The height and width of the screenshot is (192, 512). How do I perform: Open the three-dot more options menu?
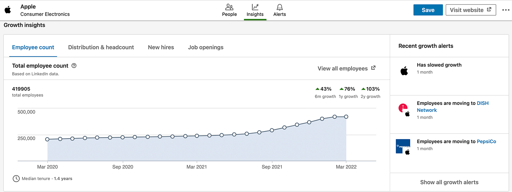pos(506,10)
